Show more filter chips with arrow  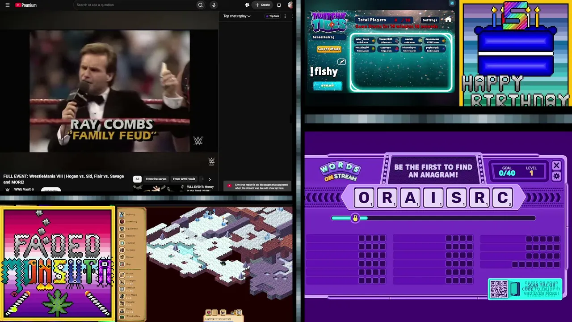pyautogui.click(x=210, y=179)
